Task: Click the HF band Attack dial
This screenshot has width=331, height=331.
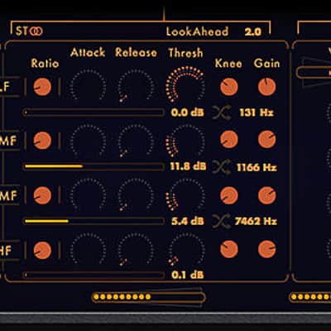Action: pyautogui.click(x=88, y=248)
